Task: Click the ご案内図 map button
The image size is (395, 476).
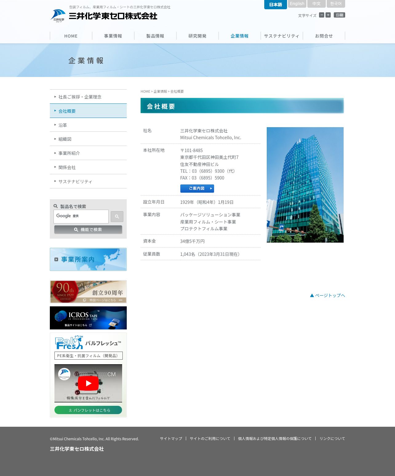Action: point(197,188)
